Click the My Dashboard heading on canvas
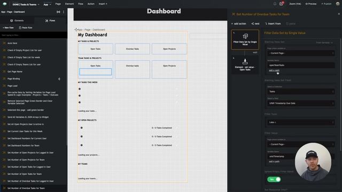 click(92, 35)
